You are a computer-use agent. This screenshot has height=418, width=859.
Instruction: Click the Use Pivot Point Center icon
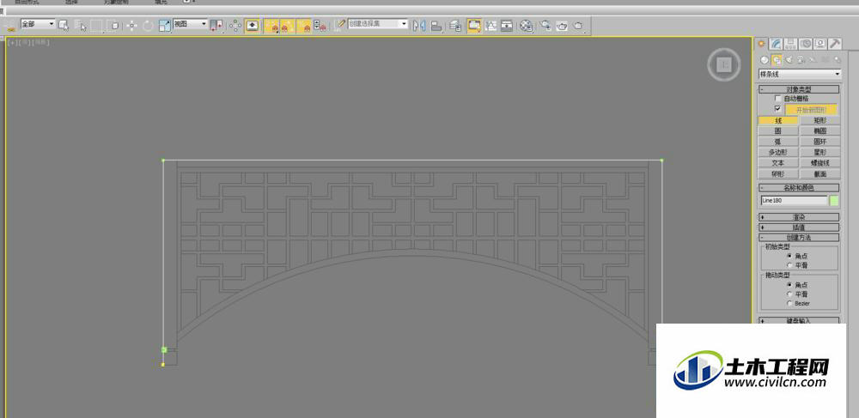coord(216,25)
